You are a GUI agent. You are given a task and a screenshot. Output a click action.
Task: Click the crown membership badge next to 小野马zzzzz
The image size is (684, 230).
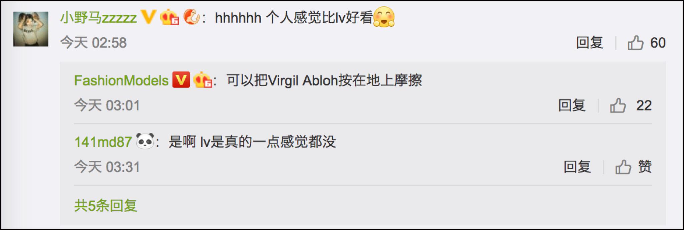[169, 17]
